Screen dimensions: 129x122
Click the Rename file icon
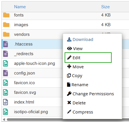(69, 85)
